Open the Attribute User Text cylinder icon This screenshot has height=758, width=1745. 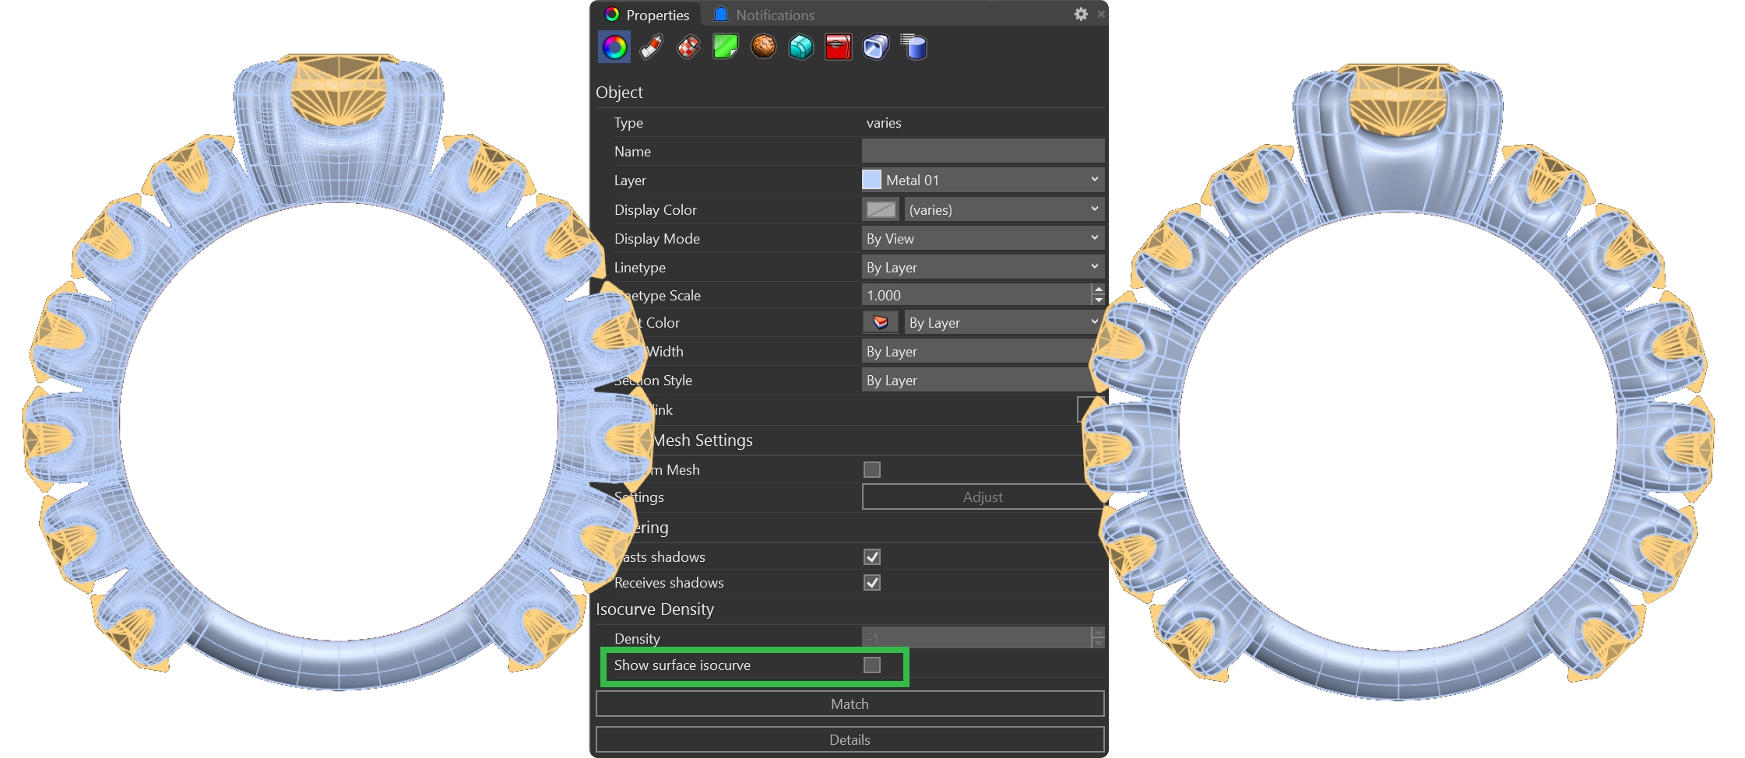click(x=913, y=47)
